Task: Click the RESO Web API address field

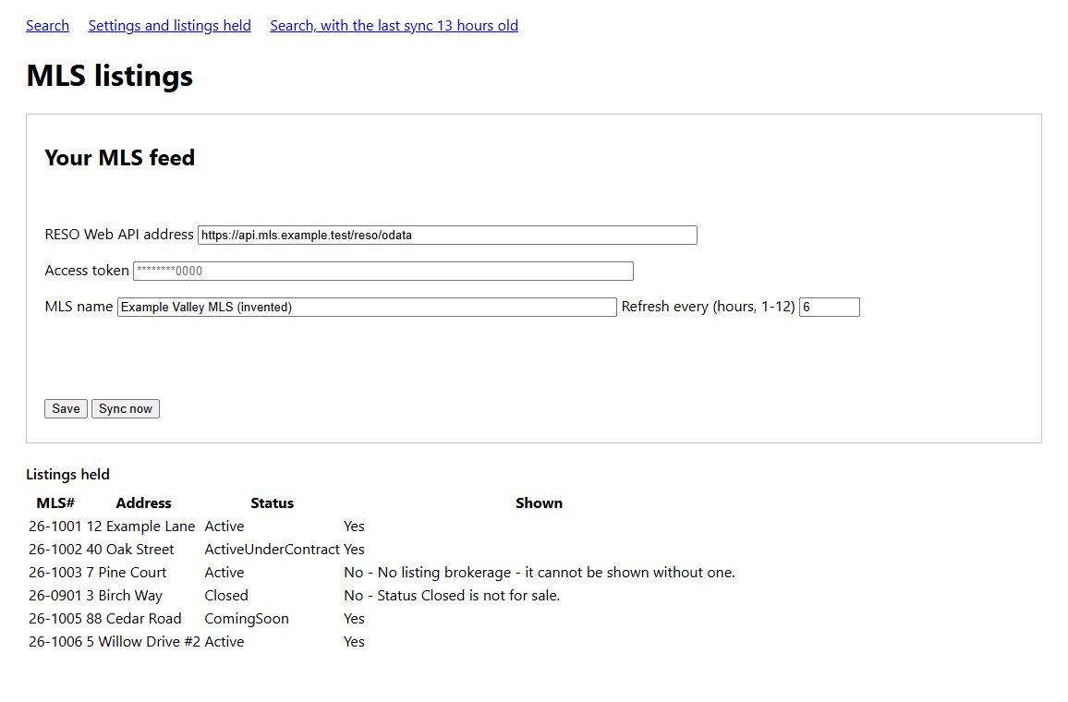Action: tap(447, 235)
